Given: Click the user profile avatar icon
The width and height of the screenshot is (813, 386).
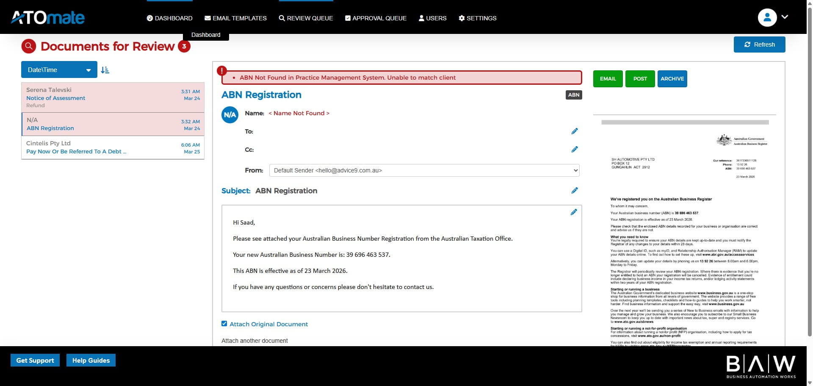Looking at the screenshot, I should coord(767,17).
